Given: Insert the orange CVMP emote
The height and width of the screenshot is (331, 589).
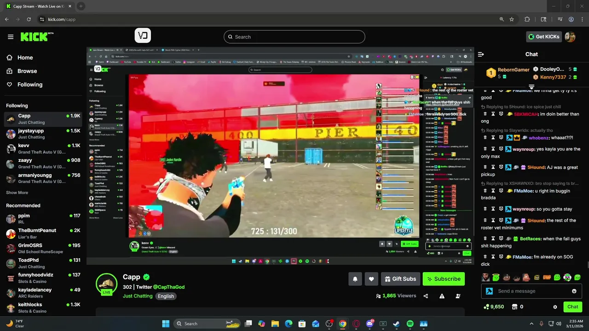Looking at the screenshot, I should click(547, 277).
